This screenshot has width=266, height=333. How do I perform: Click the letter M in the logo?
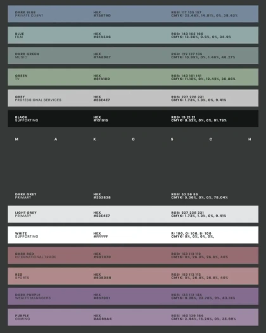coord(16,140)
